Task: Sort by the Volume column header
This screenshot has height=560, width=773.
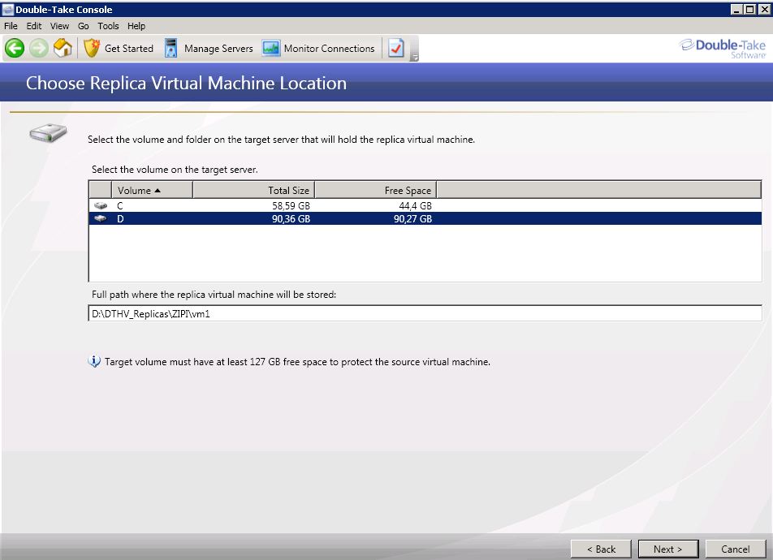Action: click(153, 190)
